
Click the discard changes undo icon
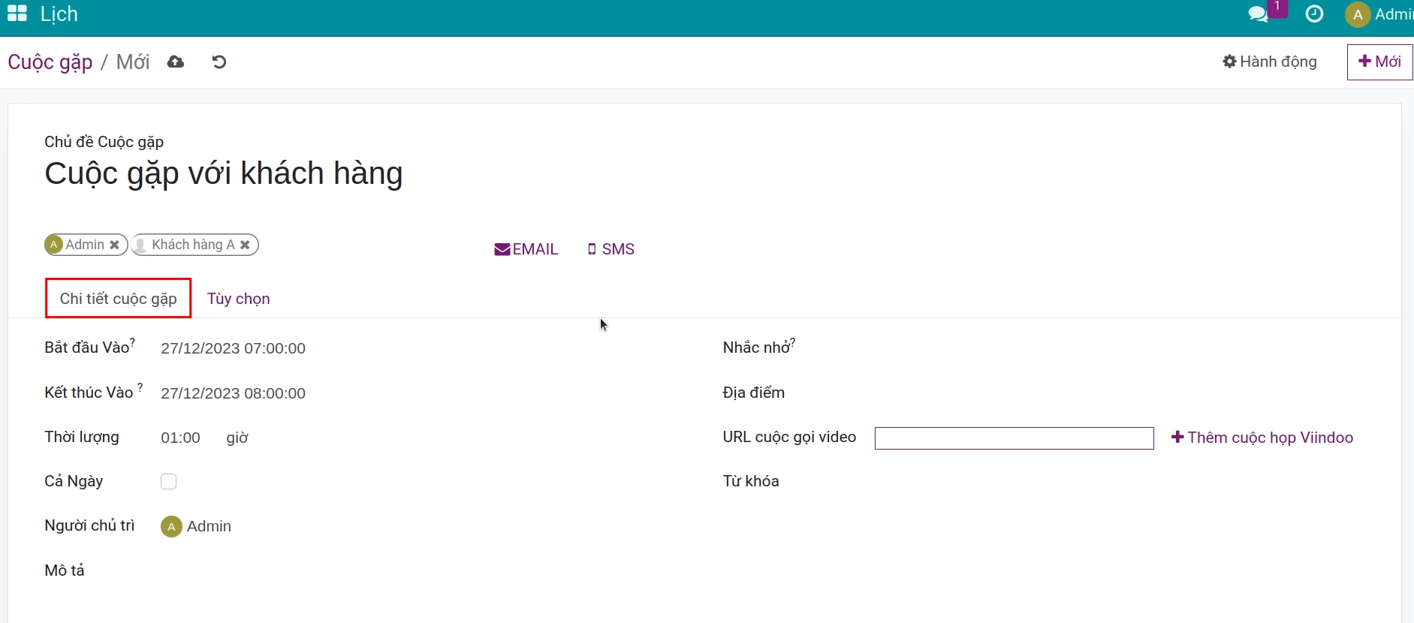[x=219, y=62]
